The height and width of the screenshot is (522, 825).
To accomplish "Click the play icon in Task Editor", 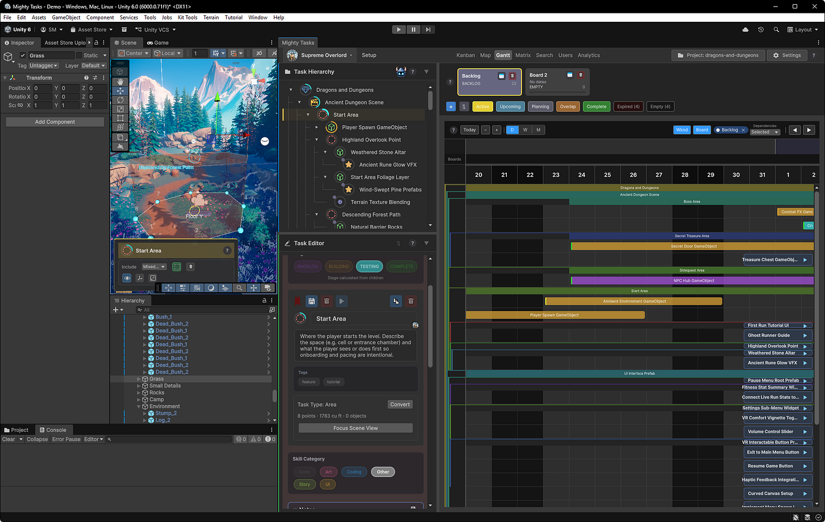I will tap(341, 301).
